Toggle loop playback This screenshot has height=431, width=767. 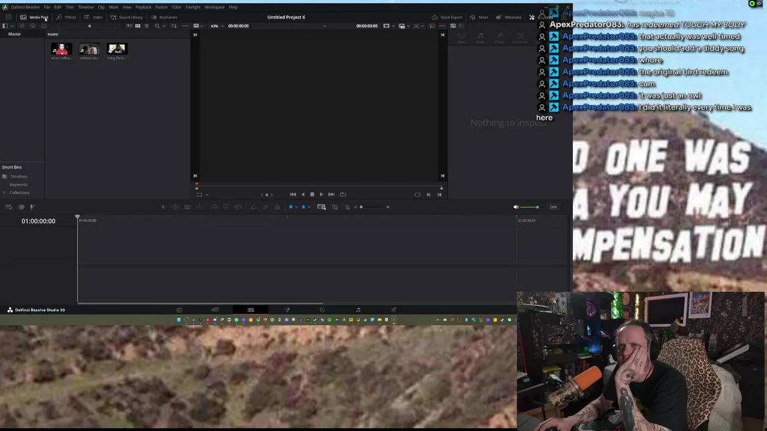(x=343, y=195)
